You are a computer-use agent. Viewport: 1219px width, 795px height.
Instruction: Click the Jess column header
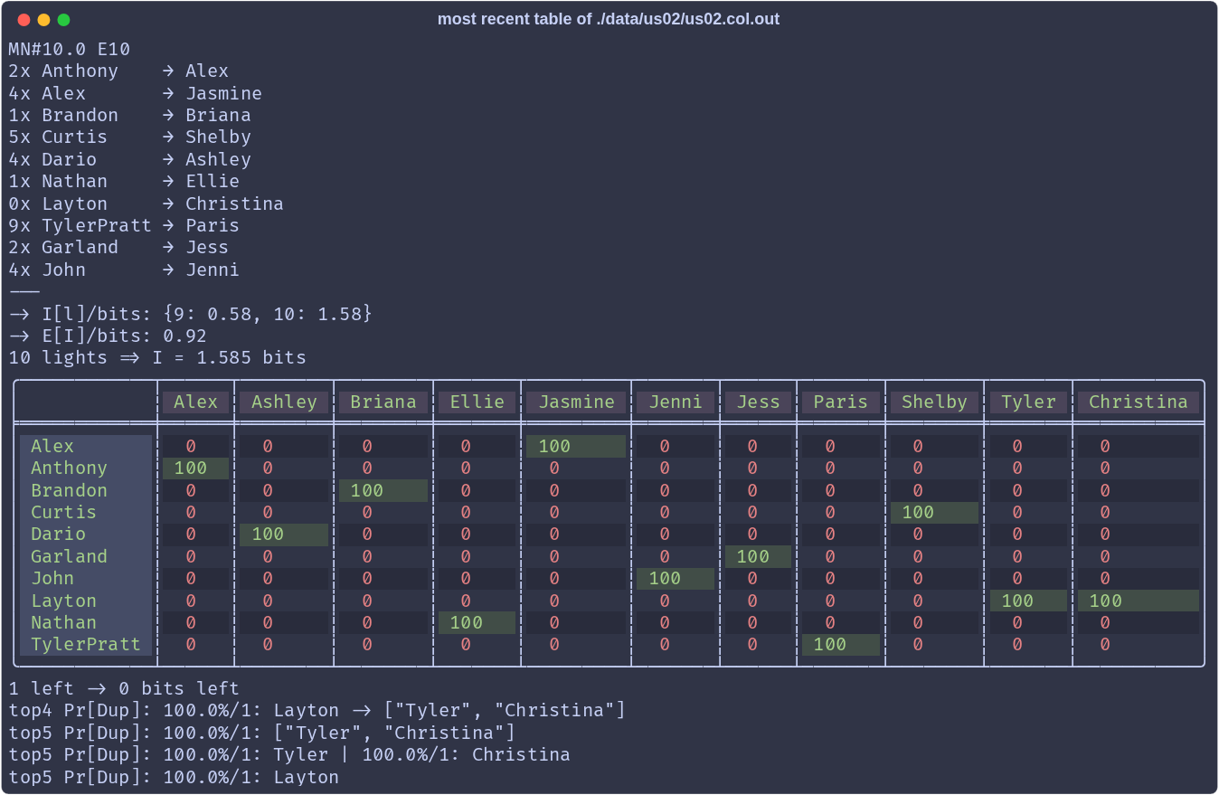click(758, 402)
